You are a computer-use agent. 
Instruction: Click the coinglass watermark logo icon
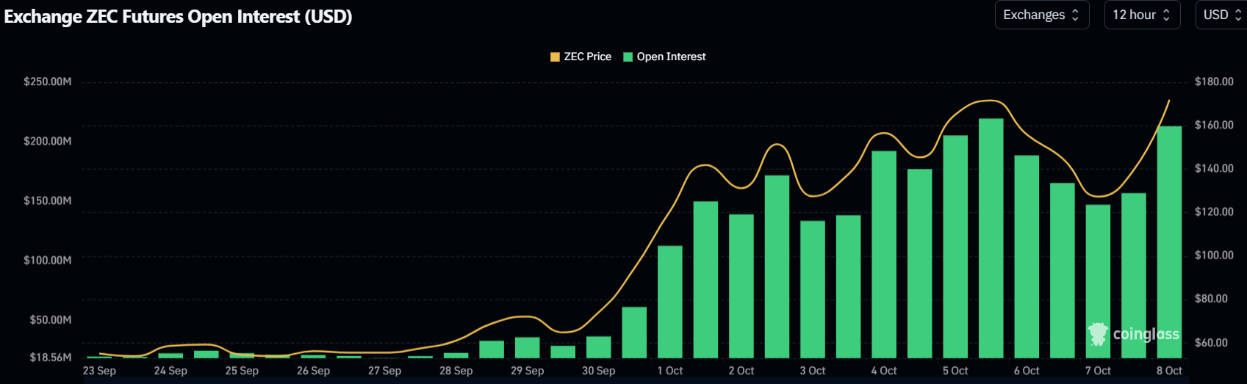pyautogui.click(x=1098, y=334)
